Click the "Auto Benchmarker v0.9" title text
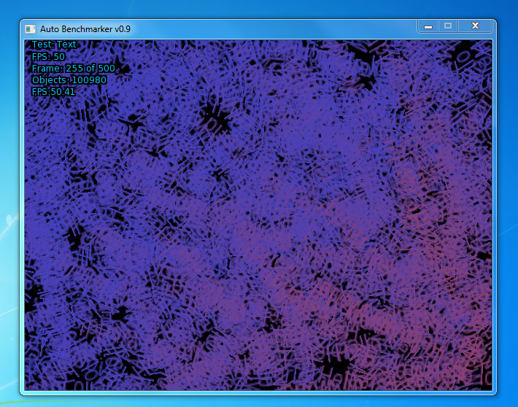This screenshot has width=518, height=407. point(81,28)
